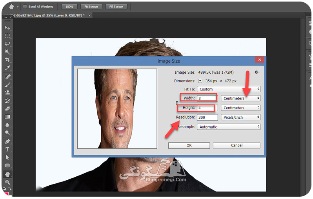
Task: Select the Lasso tool
Action: [x=7, y=44]
